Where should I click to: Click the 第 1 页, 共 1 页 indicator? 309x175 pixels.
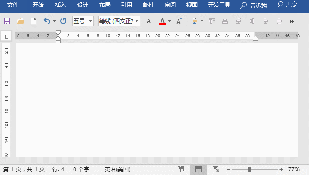click(x=24, y=169)
